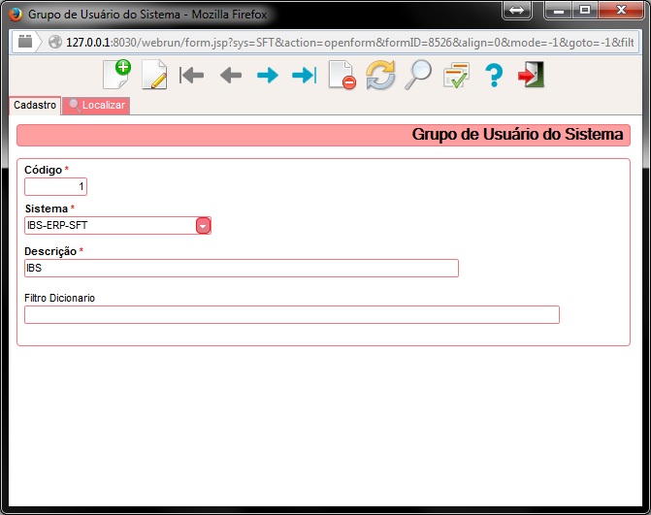Switch to the Cadastro tab
This screenshot has height=515, width=651.
click(x=35, y=105)
